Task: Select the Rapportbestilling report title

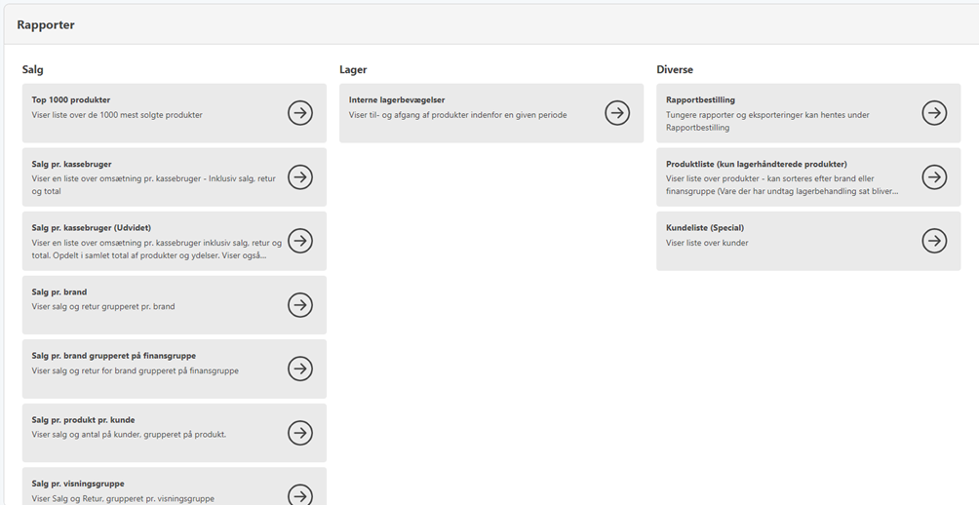Action: point(700,100)
